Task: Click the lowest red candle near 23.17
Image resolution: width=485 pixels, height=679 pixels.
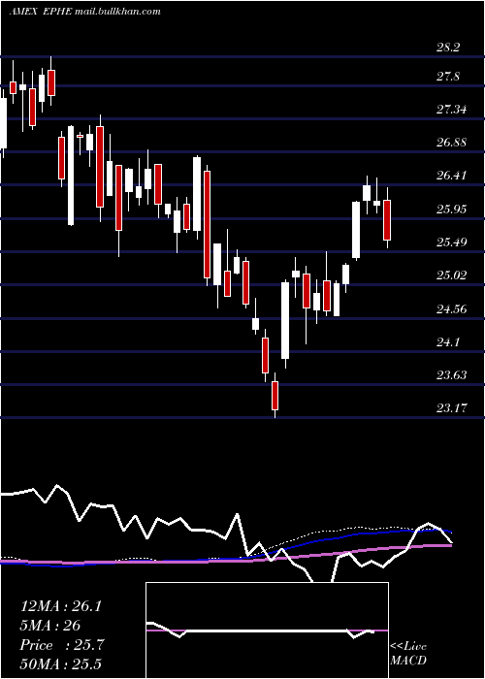Action: [x=275, y=396]
